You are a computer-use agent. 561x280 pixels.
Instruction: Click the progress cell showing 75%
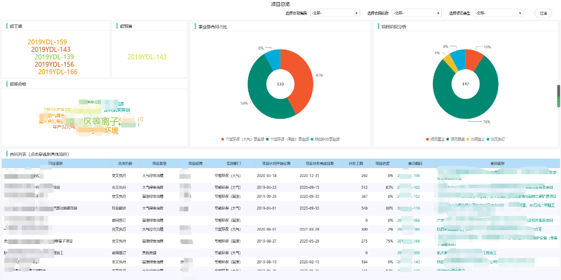pyautogui.click(x=389, y=241)
